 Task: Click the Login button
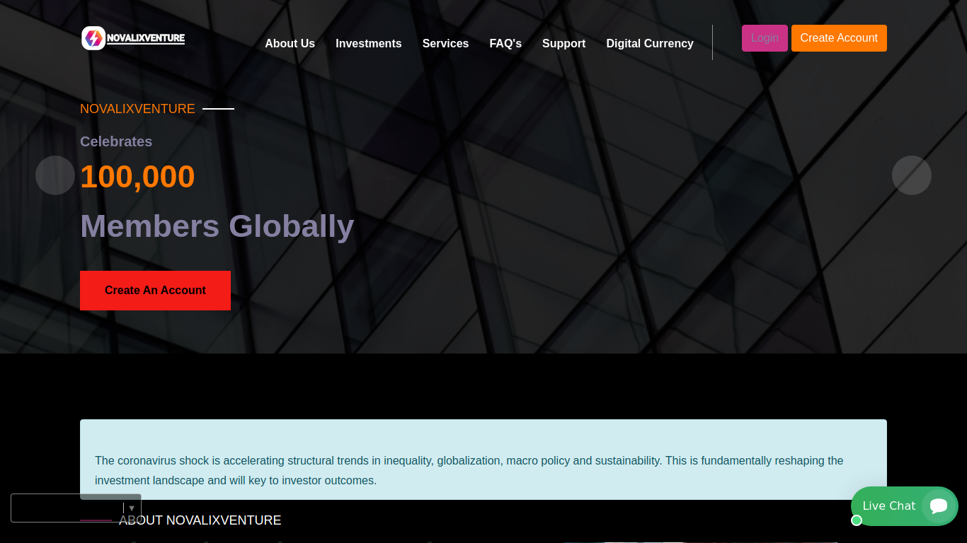pos(765,38)
